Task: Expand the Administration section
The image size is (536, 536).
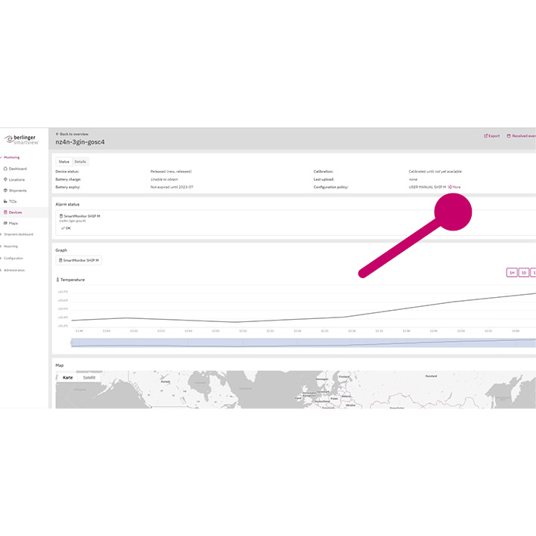Action: (x=13, y=271)
